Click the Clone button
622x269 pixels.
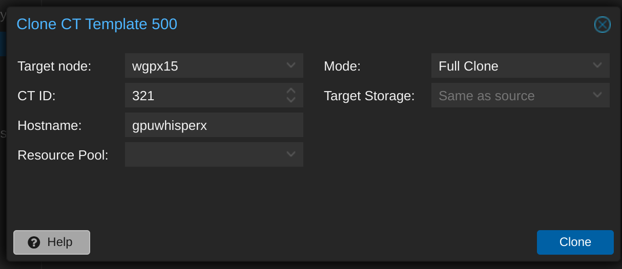pyautogui.click(x=575, y=242)
